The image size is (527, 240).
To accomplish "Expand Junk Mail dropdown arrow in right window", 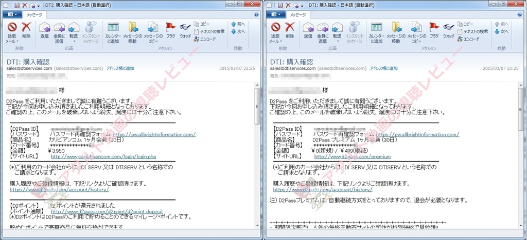I will pos(282,42).
